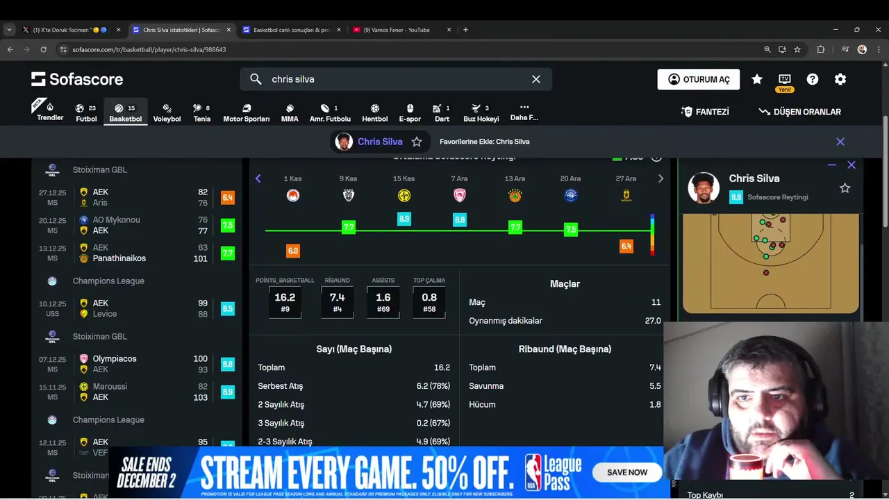The height and width of the screenshot is (500, 889).
Task: Open the Amr. Futbolu tab
Action: click(x=330, y=112)
